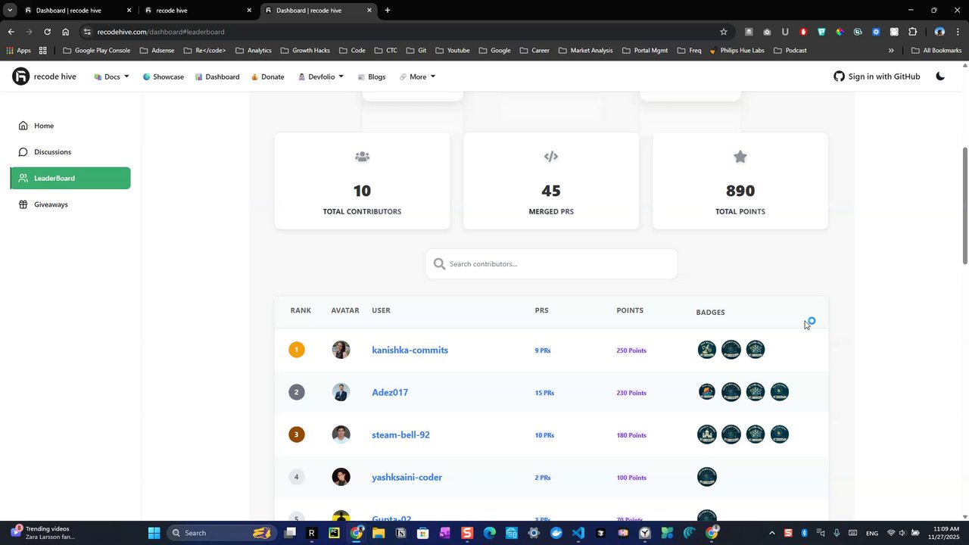The image size is (969, 545).
Task: Go back with the browser back arrow
Action: (x=11, y=32)
